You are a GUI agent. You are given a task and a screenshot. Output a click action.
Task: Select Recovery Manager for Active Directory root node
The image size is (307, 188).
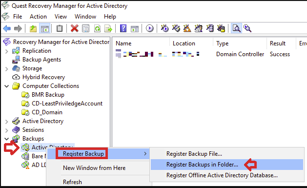[x=61, y=42]
